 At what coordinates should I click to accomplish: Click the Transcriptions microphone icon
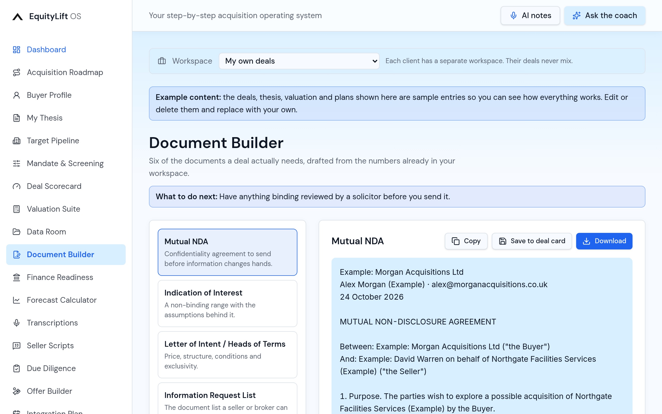point(16,323)
